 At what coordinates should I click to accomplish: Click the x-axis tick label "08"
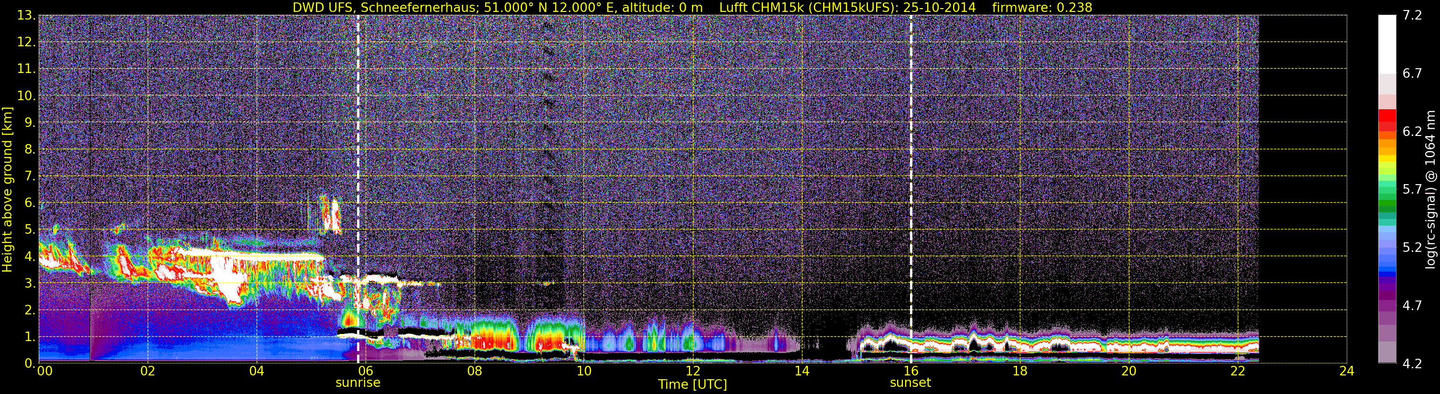[475, 371]
